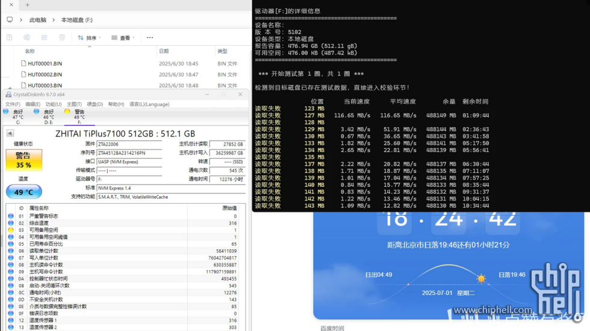
Task: Click 此电脑 in the Explorer breadcrumb
Action: [x=37, y=20]
